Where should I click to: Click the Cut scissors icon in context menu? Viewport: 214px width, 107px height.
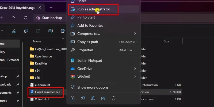coord(72,98)
